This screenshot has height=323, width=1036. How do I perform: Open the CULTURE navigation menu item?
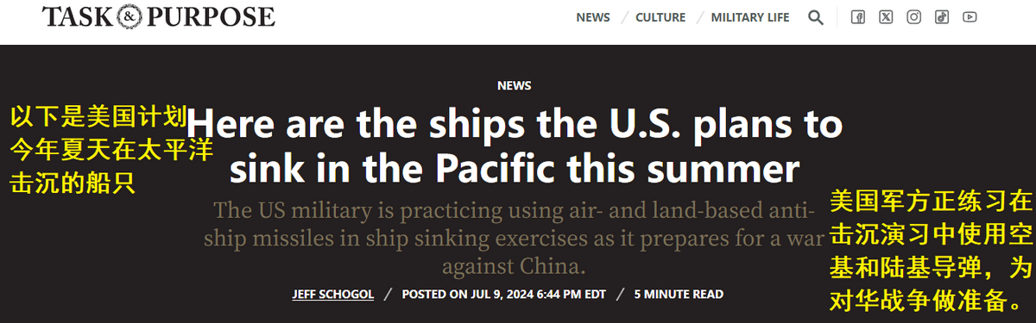pos(660,17)
